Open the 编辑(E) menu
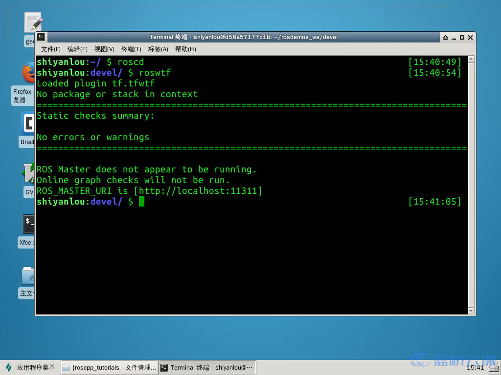This screenshot has height=375, width=501. 77,49
